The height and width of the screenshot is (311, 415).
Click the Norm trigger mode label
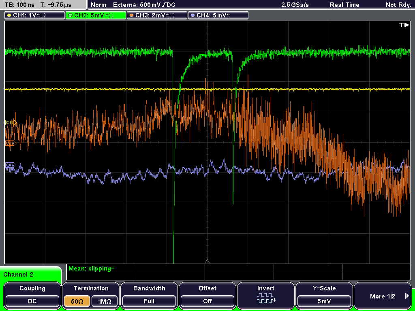tap(98, 5)
